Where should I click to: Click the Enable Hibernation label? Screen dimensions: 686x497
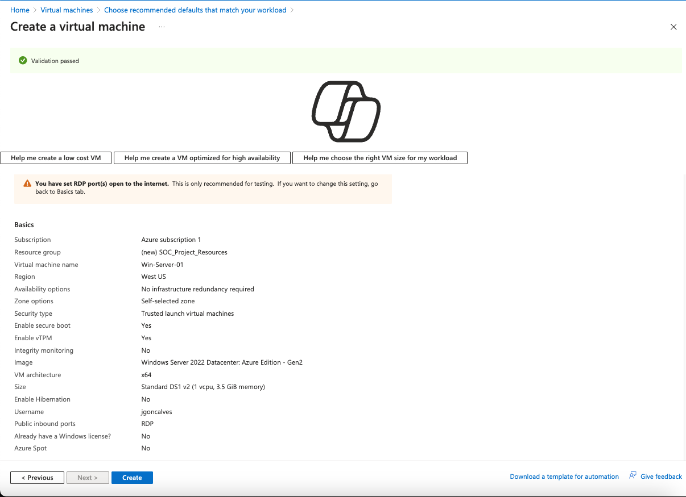42,399
